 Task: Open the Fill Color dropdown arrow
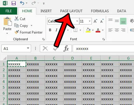93,30
